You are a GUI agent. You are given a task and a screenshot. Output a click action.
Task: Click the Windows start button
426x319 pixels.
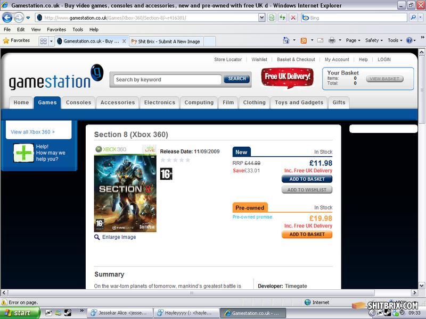click(20, 313)
